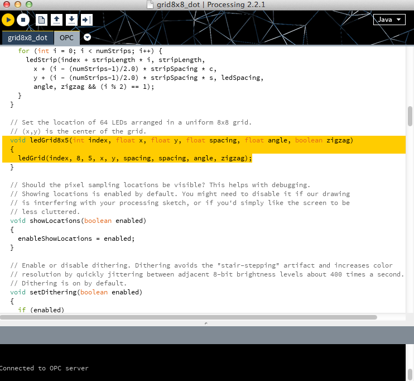This screenshot has width=414, height=381.
Task: Click the yellow minimize window button
Action: pyautogui.click(x=18, y=4)
